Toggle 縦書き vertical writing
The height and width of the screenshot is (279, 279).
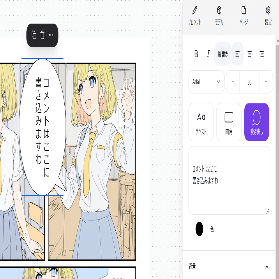pyautogui.click(x=223, y=54)
